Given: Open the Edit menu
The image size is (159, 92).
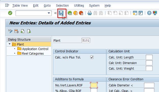Looking at the screenshot, I should 36,5.
